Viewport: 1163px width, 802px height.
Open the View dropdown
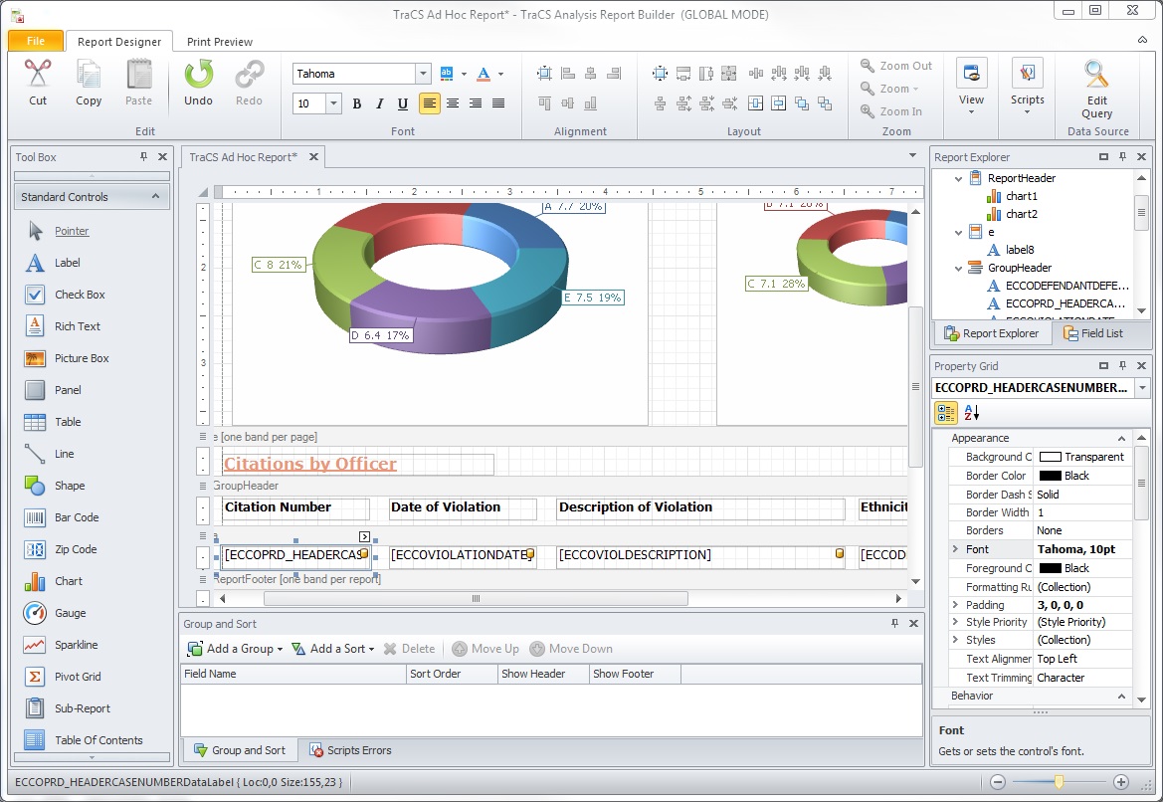pos(971,87)
